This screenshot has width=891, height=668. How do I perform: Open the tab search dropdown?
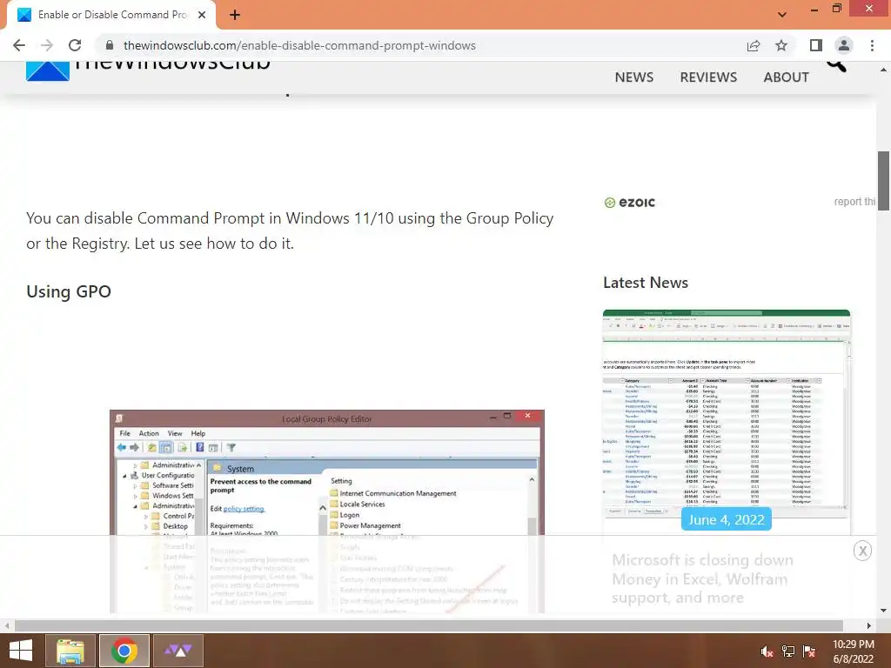[x=782, y=15]
